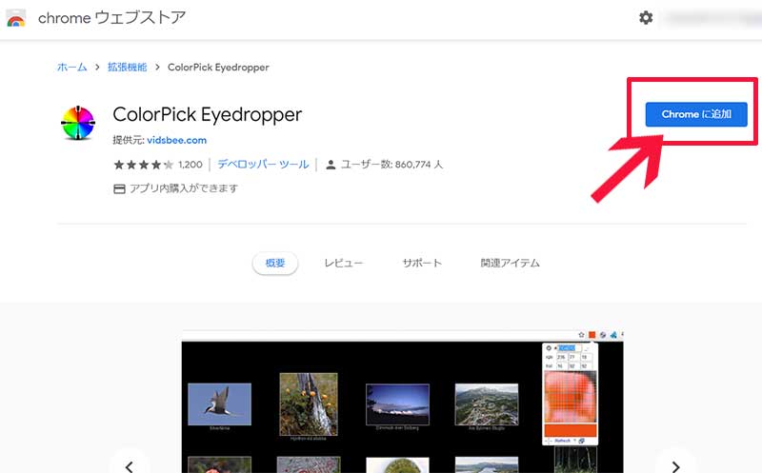
Task: Click the orange extension icon in preview toolbar
Action: click(x=592, y=335)
